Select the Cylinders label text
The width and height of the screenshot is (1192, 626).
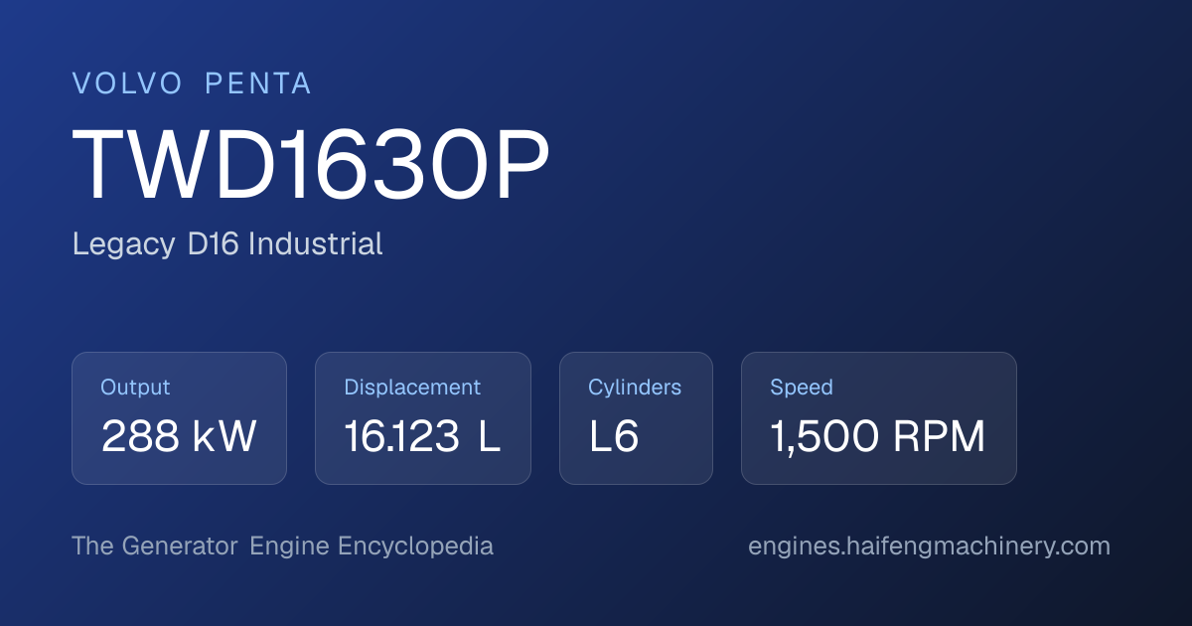pyautogui.click(x=635, y=388)
